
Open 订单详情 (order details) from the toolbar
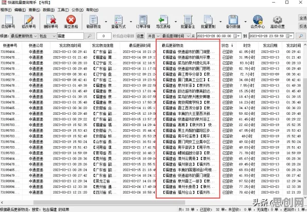point(143,22)
